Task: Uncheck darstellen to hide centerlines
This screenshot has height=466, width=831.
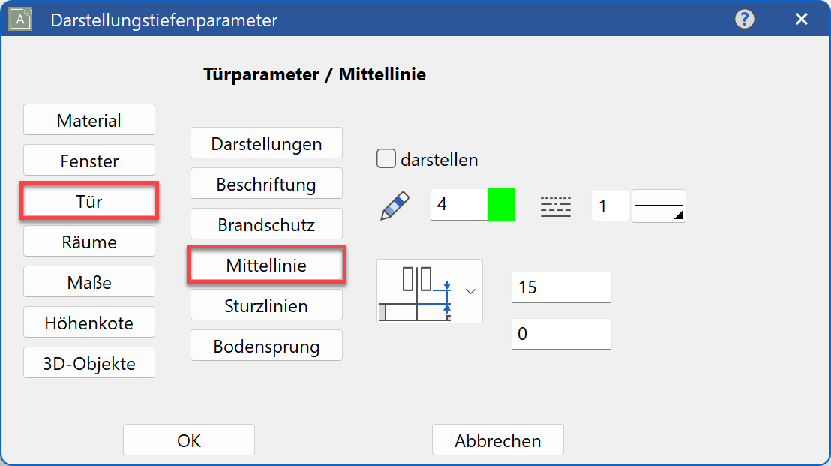Action: point(385,158)
